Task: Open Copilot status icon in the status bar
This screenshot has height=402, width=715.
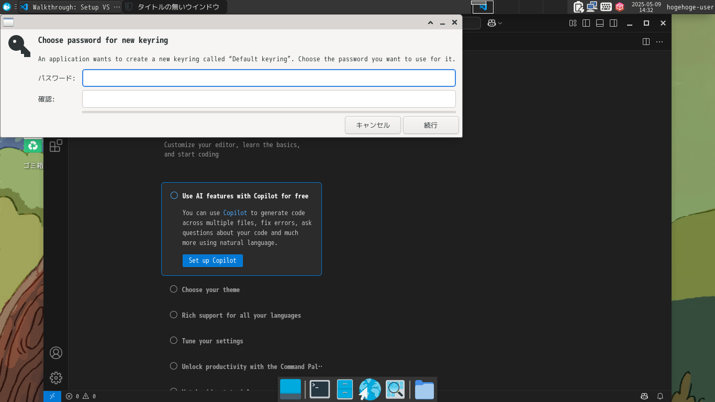Action: (644, 396)
